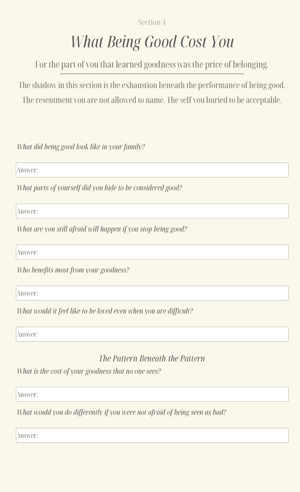Click answer box below 'Who benefits most'
The height and width of the screenshot is (492, 300).
152,293
